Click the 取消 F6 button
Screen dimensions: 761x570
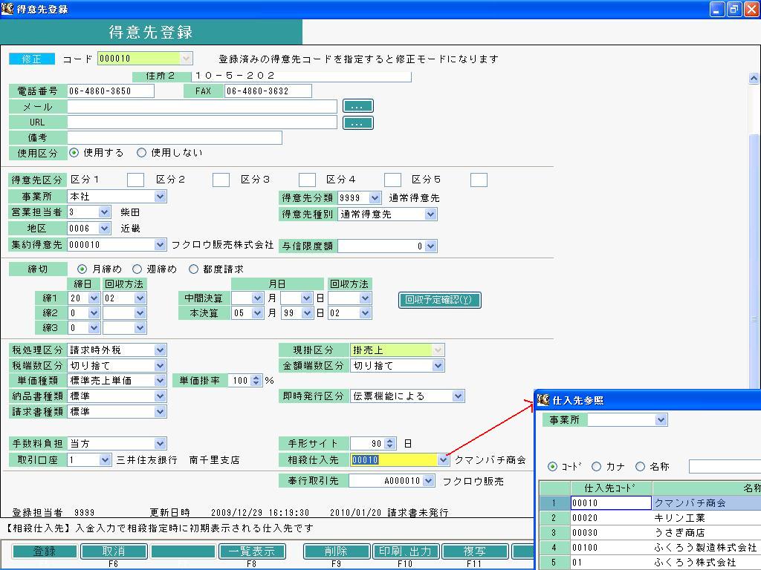point(114,551)
